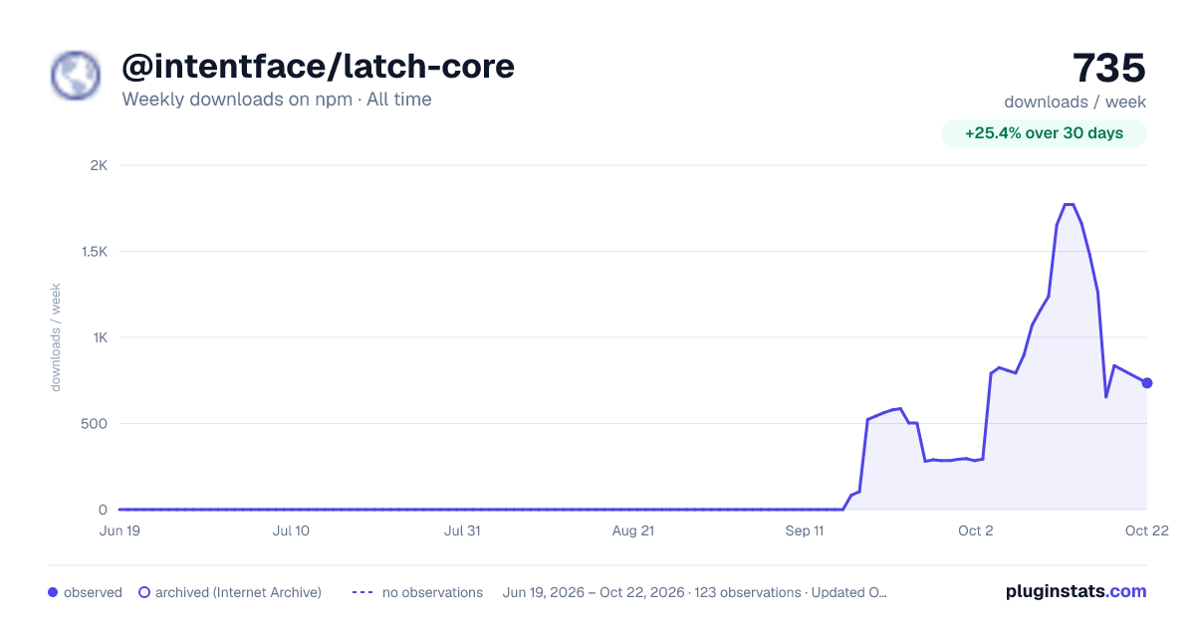Open the pluginstats.com link
The image size is (1195, 627).
pyautogui.click(x=1076, y=591)
